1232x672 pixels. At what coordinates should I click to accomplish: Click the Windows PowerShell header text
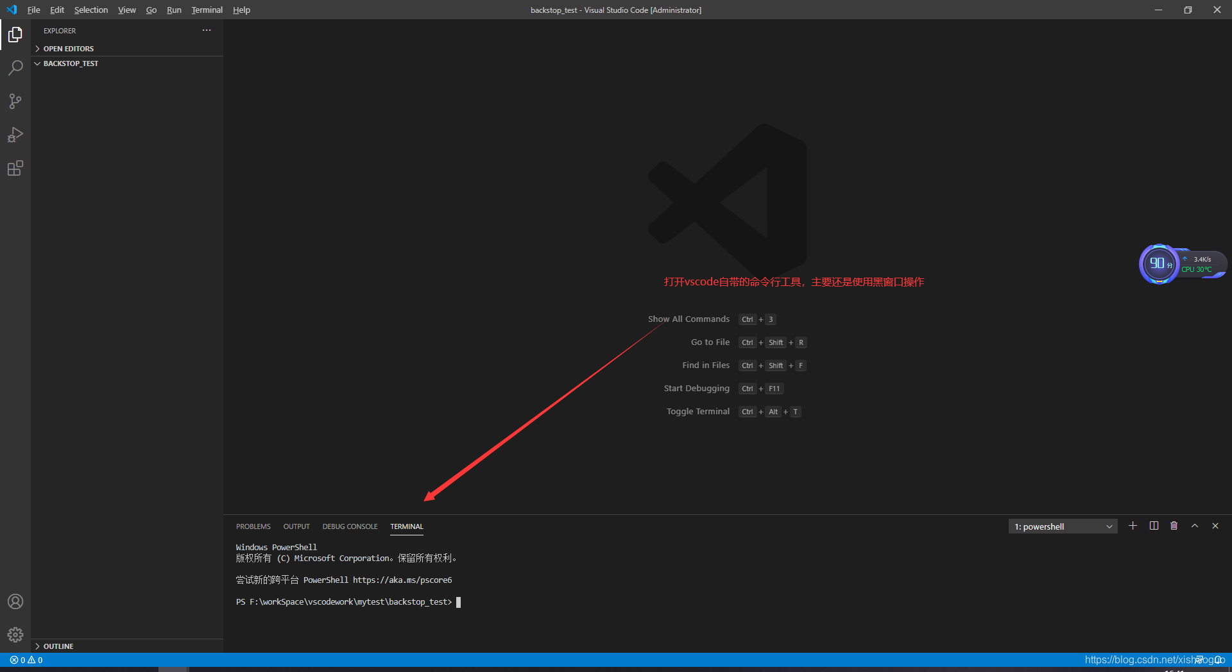tap(277, 547)
